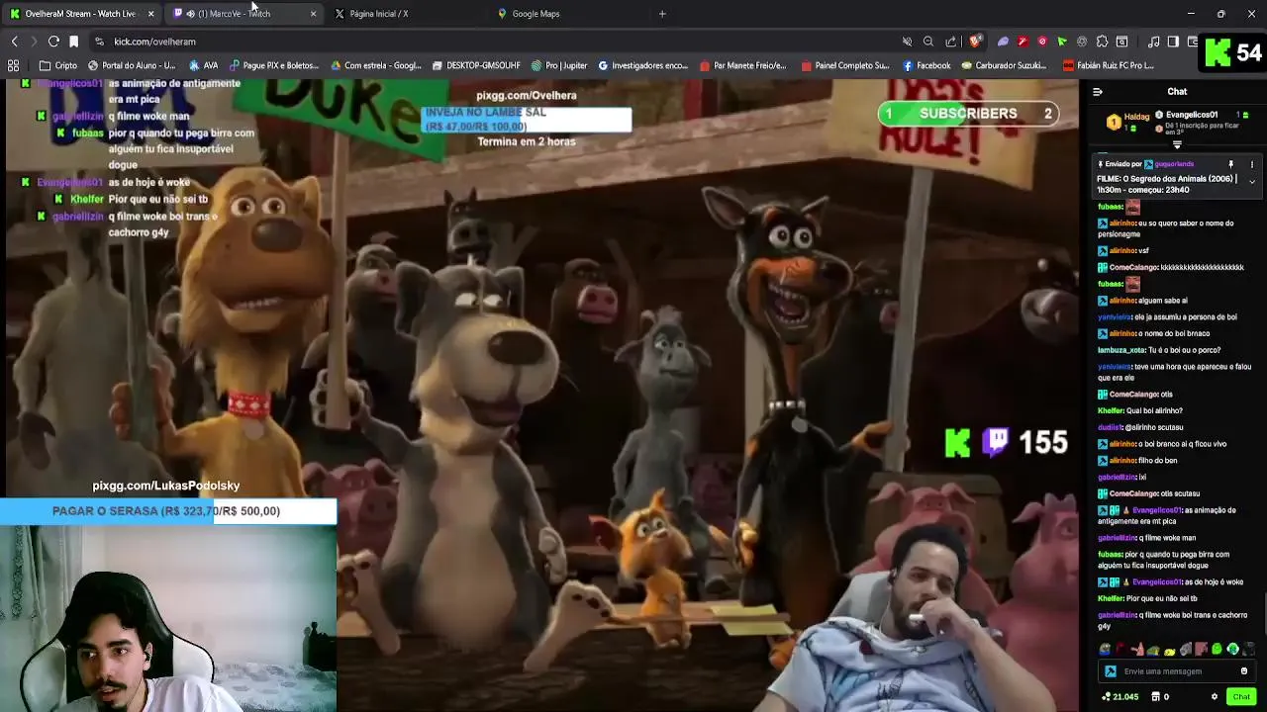Open a new browser tab
1267x712 pixels.
662,14
